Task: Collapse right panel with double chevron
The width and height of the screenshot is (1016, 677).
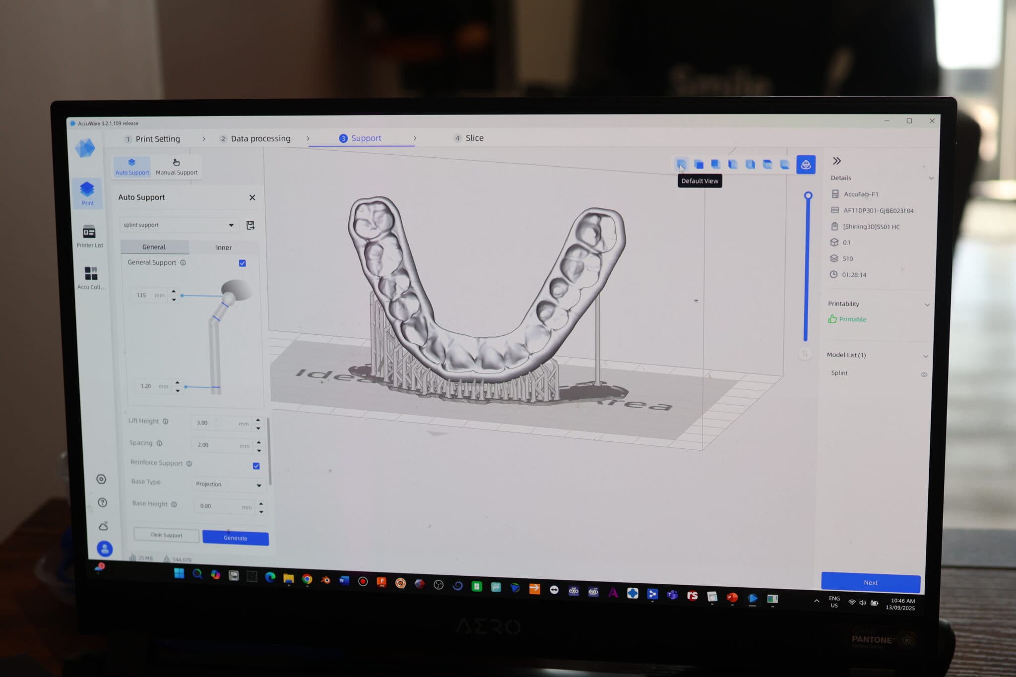Action: (x=837, y=161)
